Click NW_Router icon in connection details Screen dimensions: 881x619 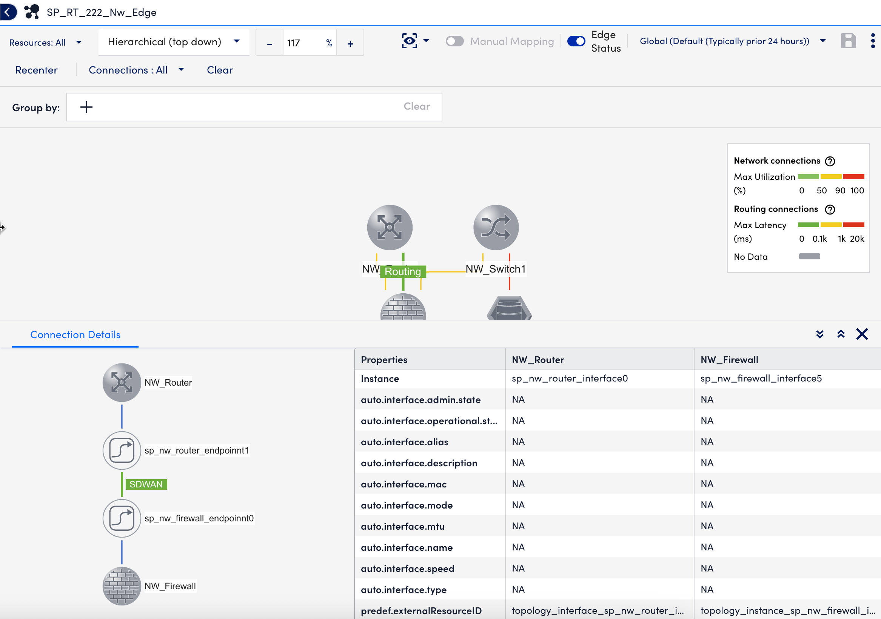(122, 383)
